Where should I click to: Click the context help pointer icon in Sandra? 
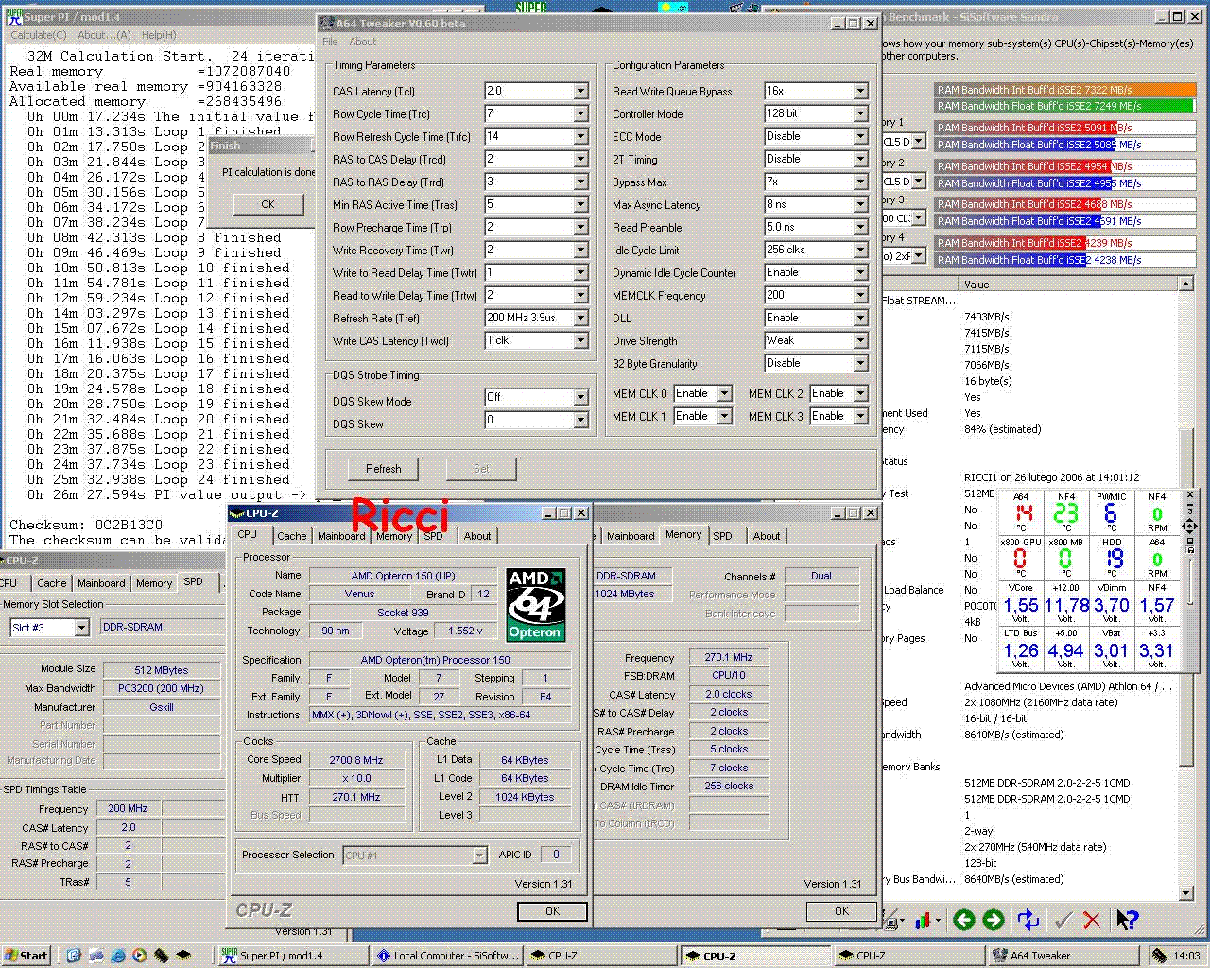click(1127, 920)
